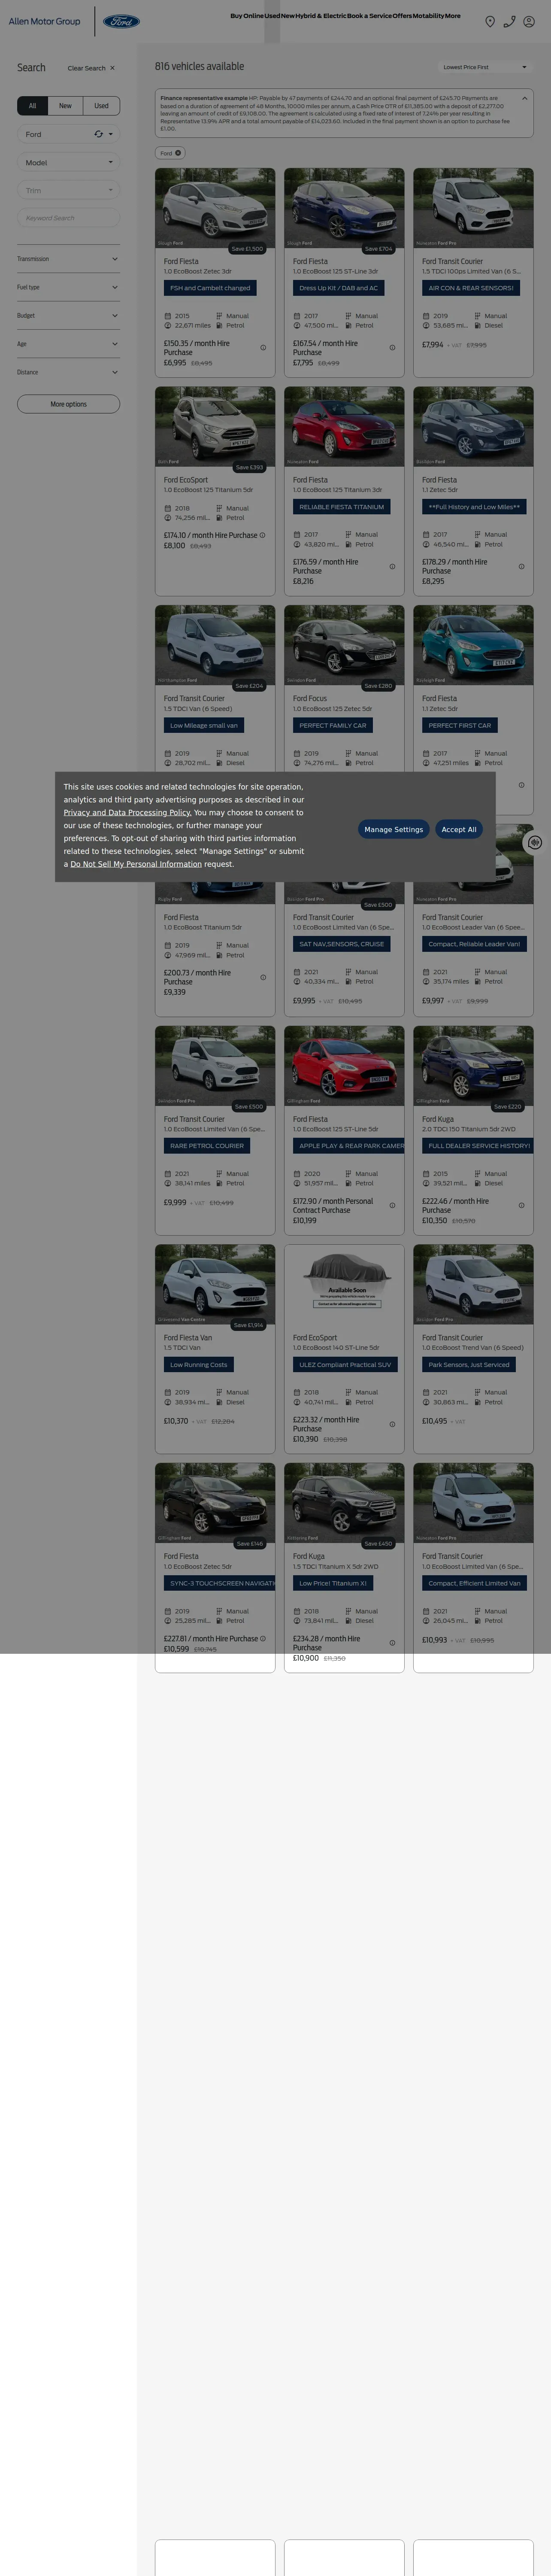
Task: Show finance info for £234.28 Kuga
Action: click(x=392, y=1643)
